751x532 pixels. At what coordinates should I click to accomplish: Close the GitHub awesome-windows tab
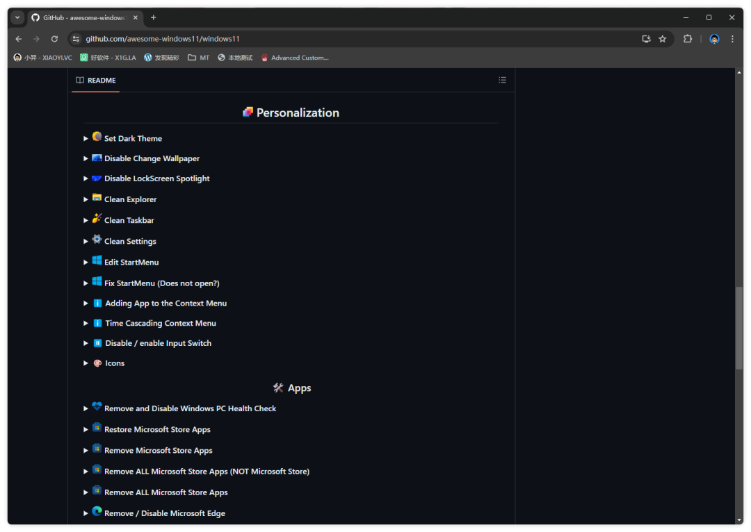[x=136, y=17]
